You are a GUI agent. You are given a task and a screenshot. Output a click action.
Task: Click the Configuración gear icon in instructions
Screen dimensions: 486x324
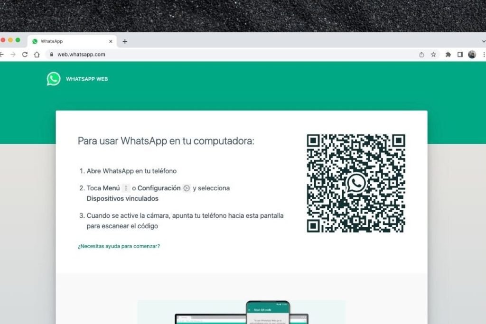tap(187, 188)
